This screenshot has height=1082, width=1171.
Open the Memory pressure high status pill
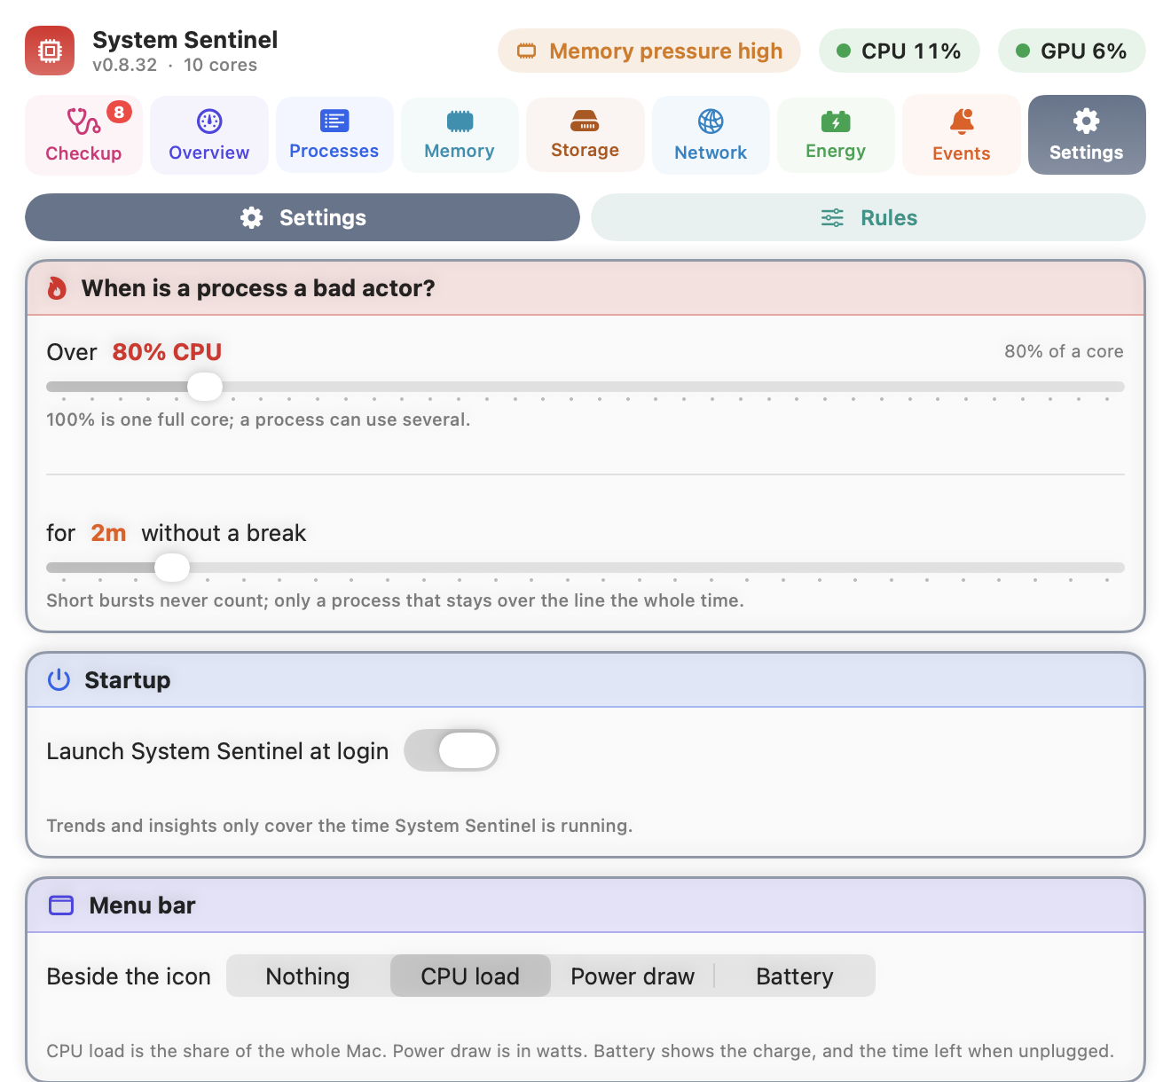649,51
